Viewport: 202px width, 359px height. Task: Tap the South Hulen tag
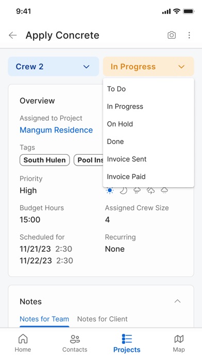(45, 160)
